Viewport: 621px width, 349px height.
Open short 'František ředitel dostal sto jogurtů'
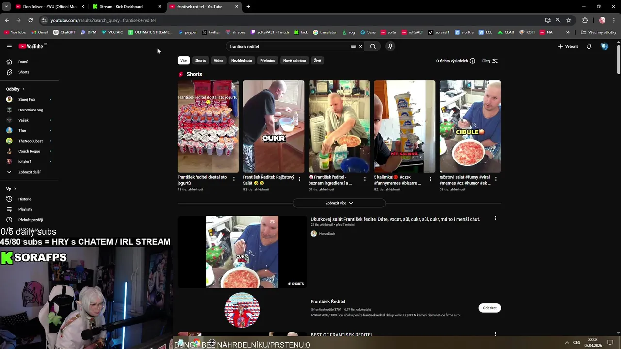(x=208, y=127)
